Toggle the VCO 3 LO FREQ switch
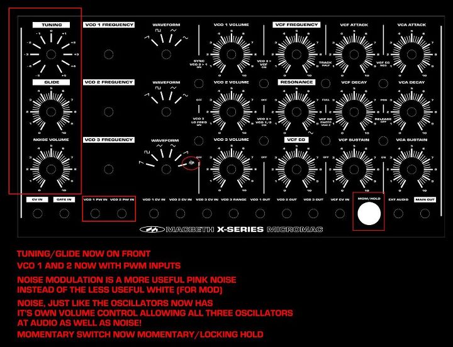 click(x=198, y=141)
